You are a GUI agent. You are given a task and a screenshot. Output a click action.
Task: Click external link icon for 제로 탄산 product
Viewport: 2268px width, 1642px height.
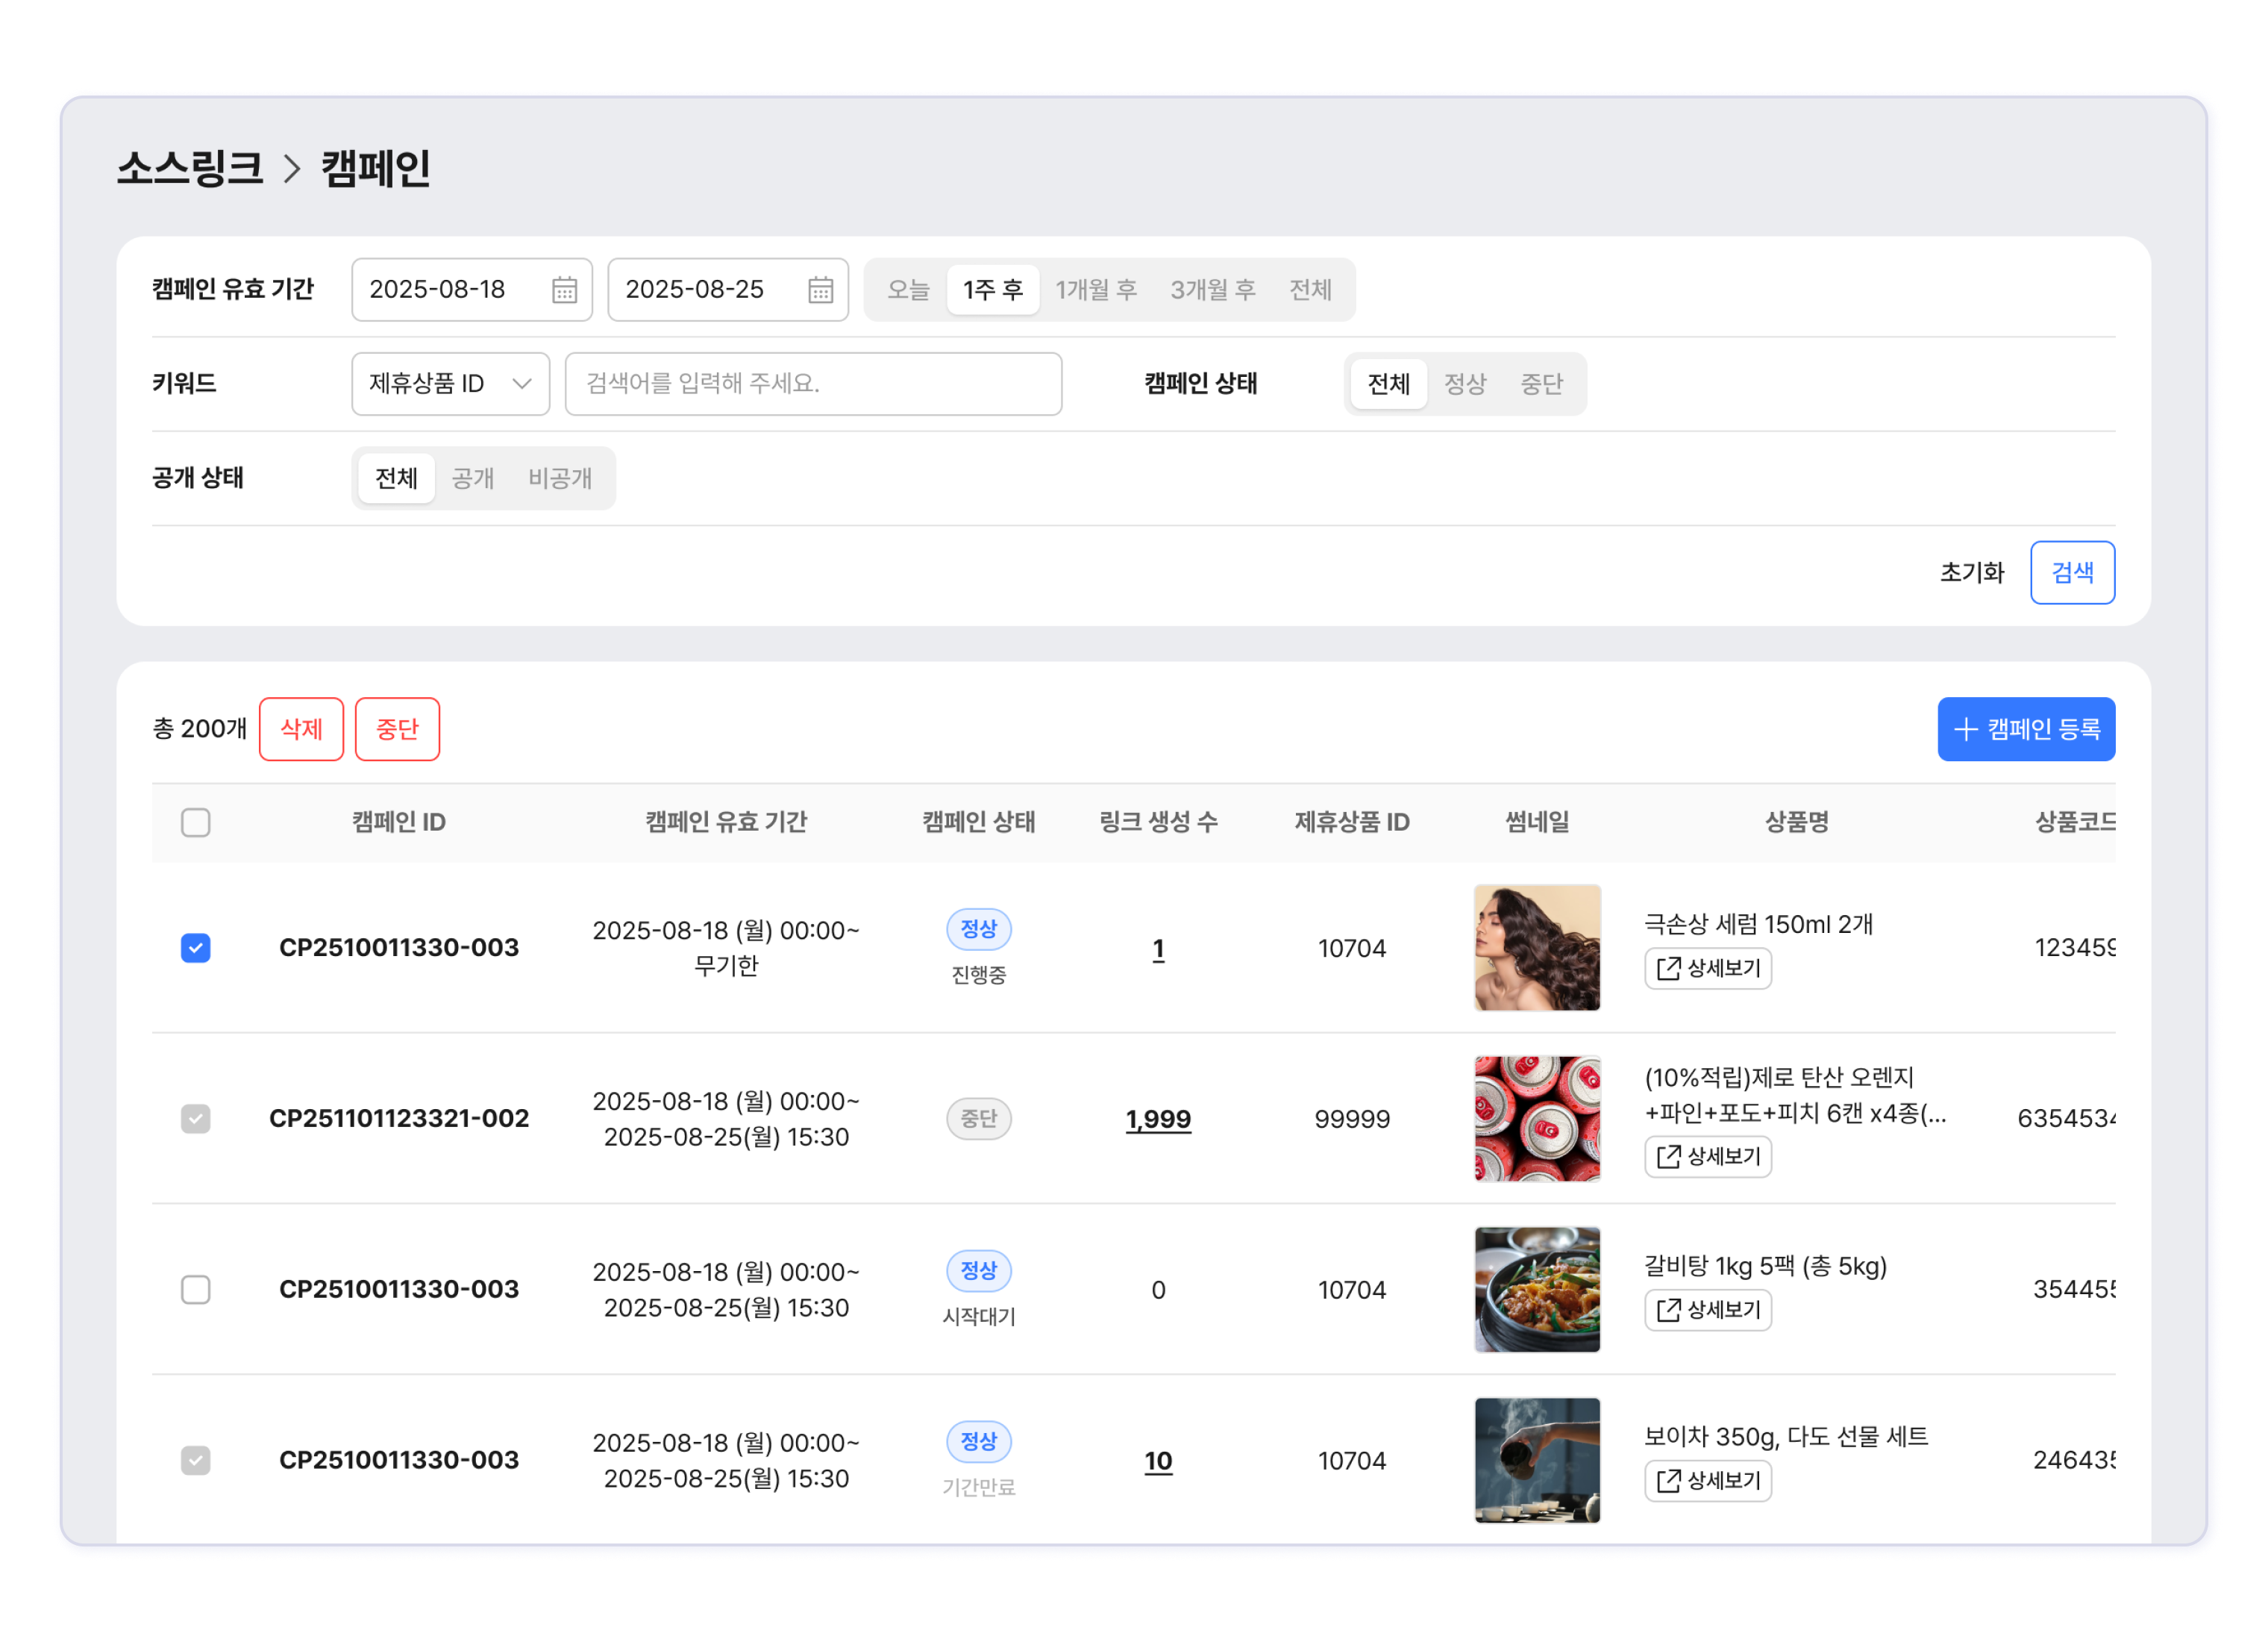pyautogui.click(x=1668, y=1157)
